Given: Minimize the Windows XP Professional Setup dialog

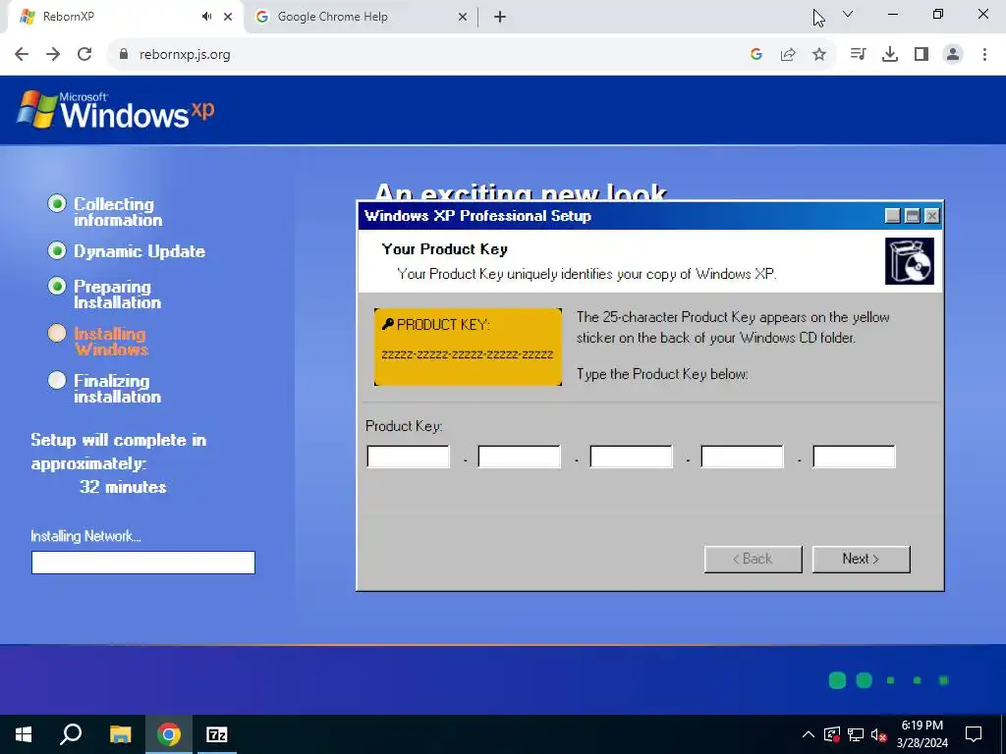Looking at the screenshot, I should [892, 216].
